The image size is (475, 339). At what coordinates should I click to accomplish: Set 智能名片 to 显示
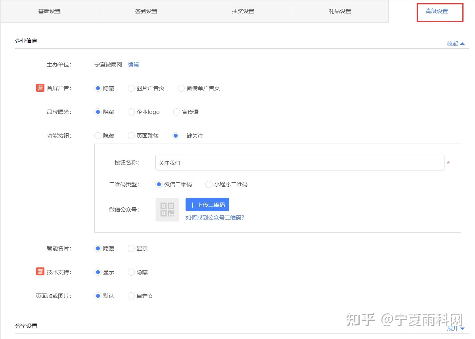(131, 248)
